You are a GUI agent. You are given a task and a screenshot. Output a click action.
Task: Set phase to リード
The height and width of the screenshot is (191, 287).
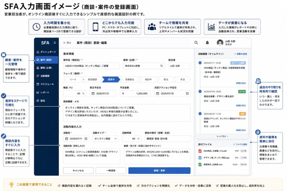point(73,79)
